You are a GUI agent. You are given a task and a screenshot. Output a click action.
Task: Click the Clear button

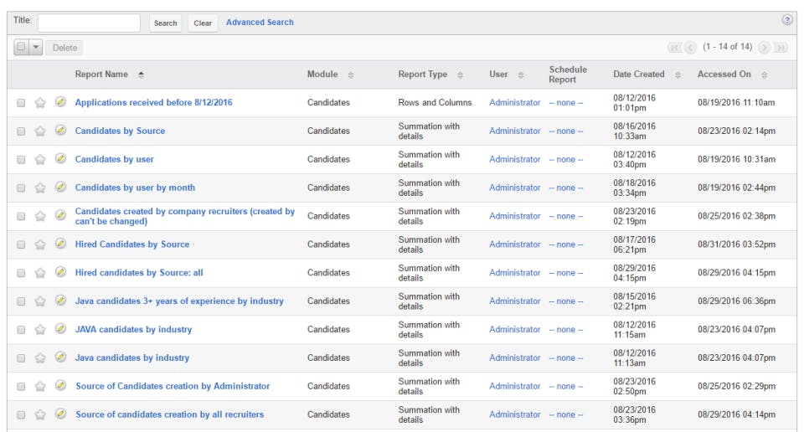(x=203, y=23)
